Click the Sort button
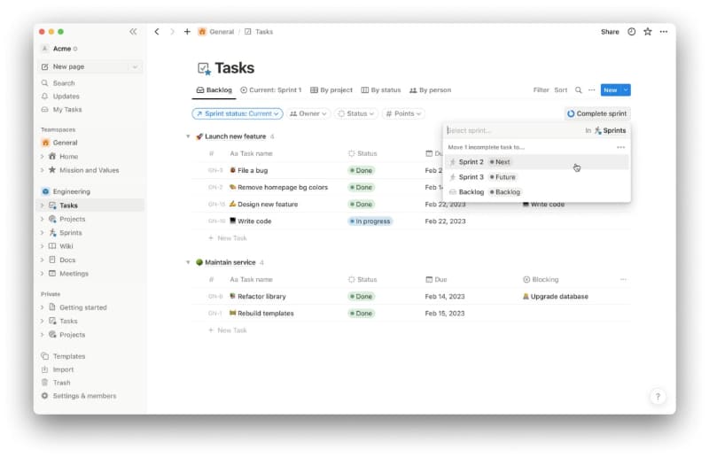The height and width of the screenshot is (458, 709). coord(561,90)
